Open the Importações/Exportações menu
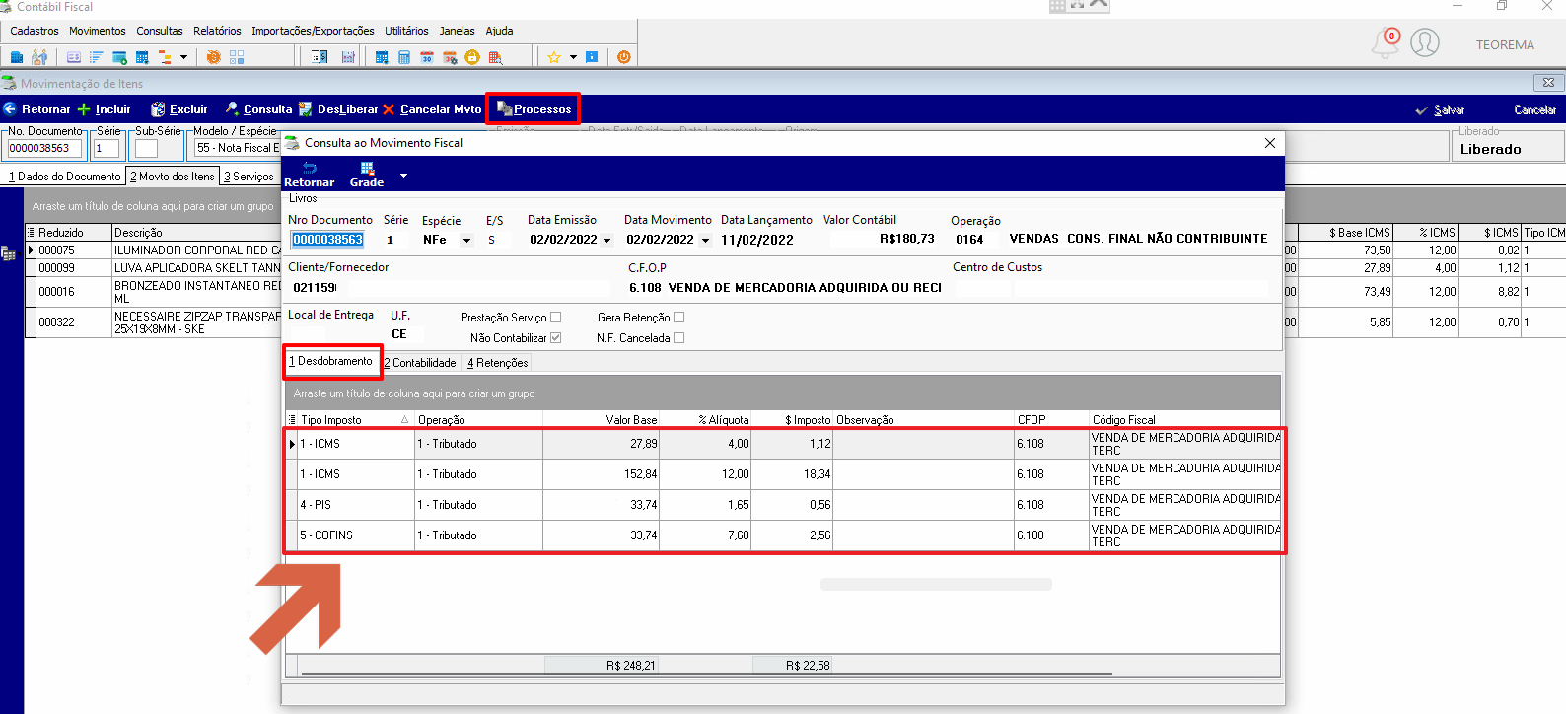This screenshot has width=1566, height=714. (x=313, y=31)
